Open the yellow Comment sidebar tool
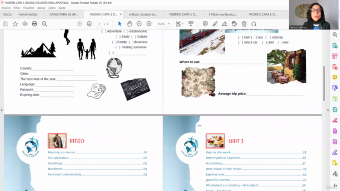The height and width of the screenshot is (191, 340). click(335, 77)
